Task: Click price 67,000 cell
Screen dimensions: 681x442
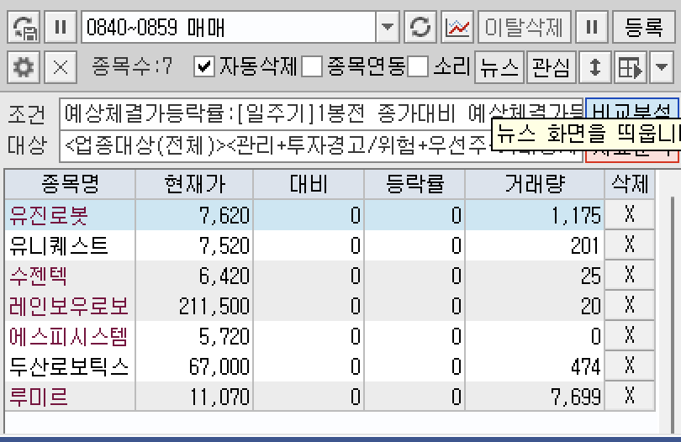Action: click(x=194, y=367)
